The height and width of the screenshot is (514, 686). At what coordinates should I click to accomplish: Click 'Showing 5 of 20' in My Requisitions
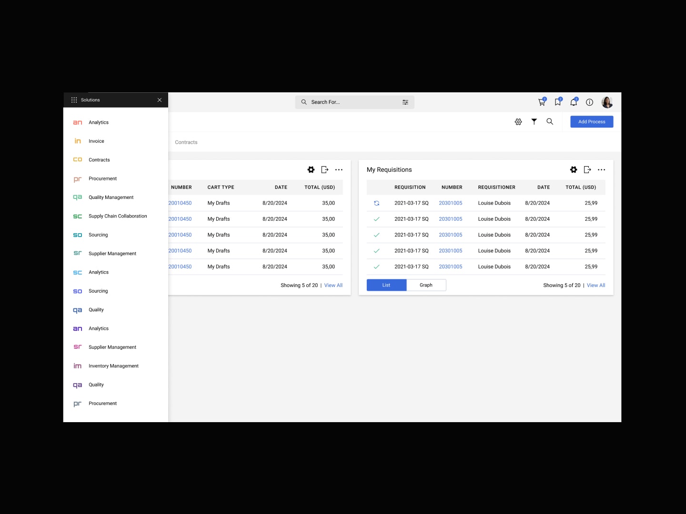pos(562,286)
